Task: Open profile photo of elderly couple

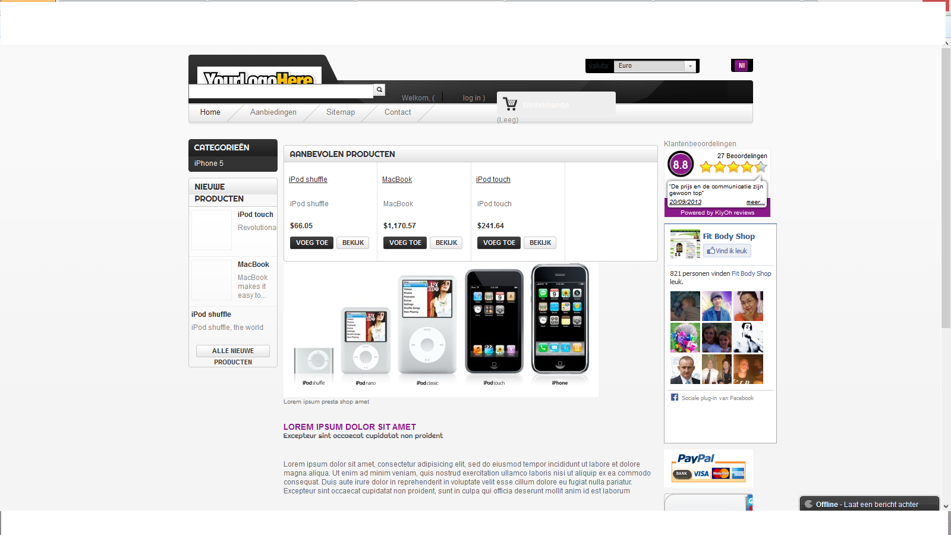Action: [717, 369]
